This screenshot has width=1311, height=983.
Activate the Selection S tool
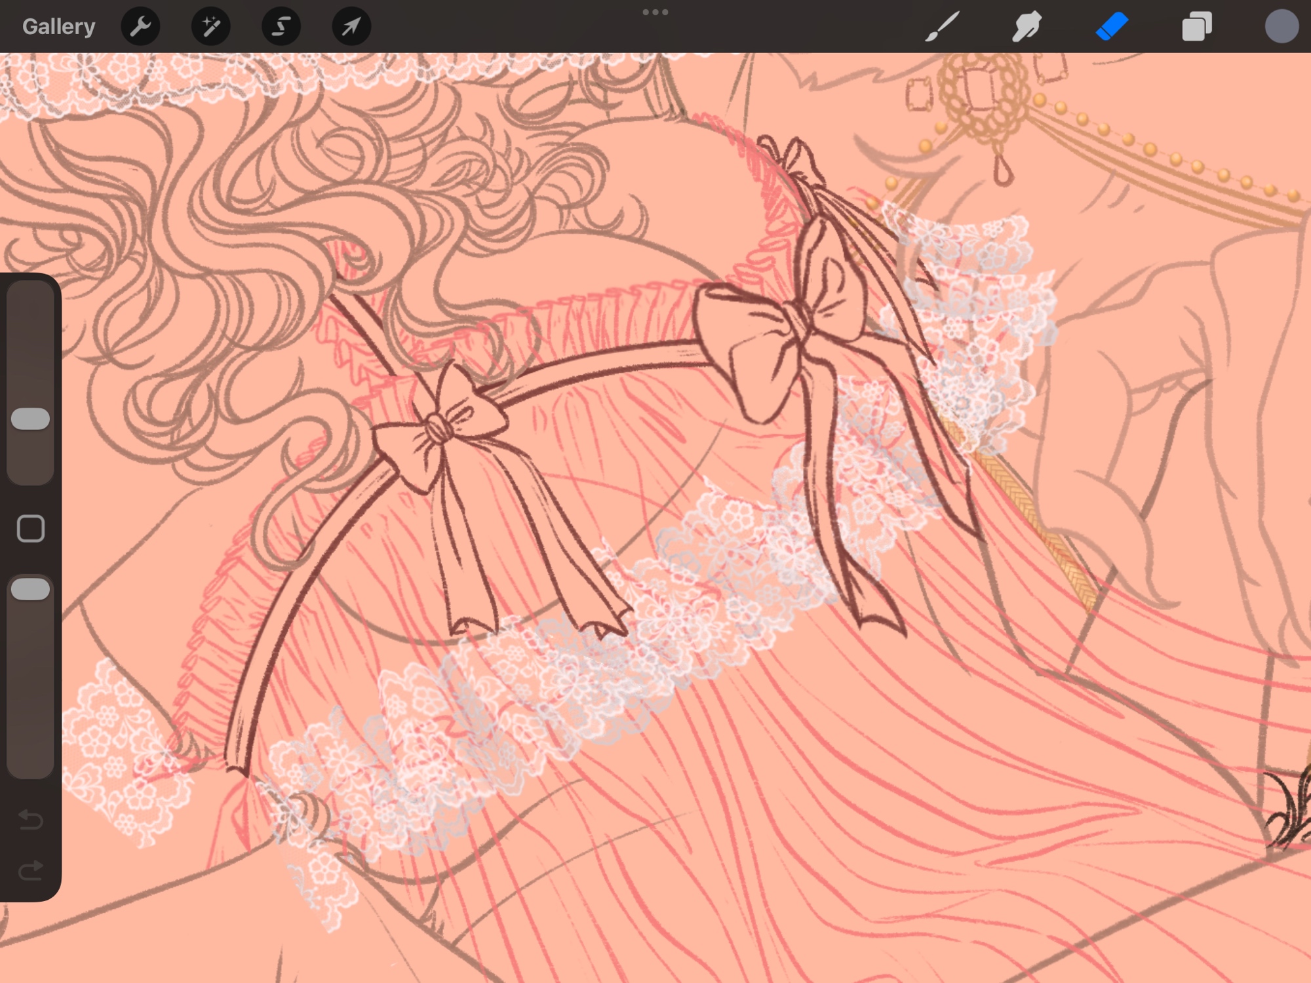(x=281, y=27)
